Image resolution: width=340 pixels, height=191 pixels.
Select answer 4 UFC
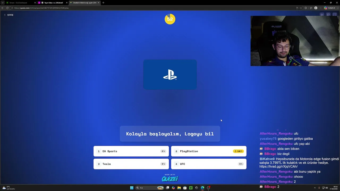(x=209, y=164)
